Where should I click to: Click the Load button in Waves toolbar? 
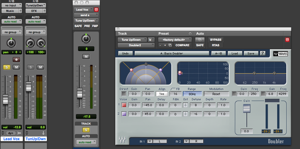(x=235, y=53)
